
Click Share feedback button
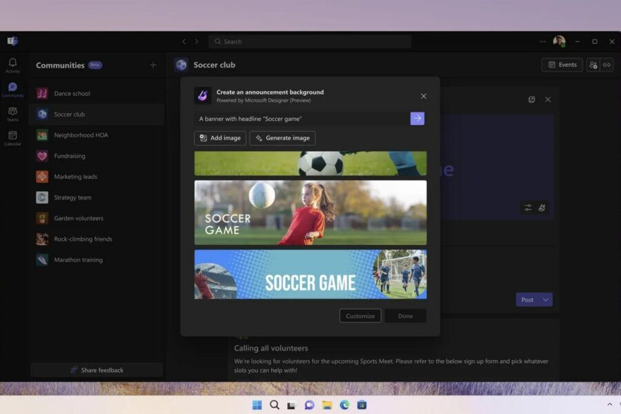coord(97,370)
